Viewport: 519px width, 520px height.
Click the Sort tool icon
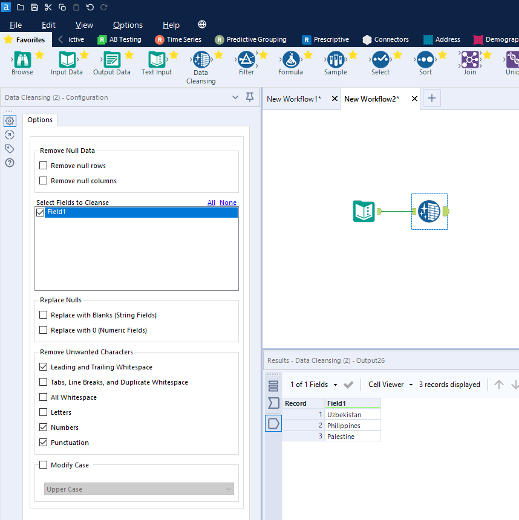click(x=425, y=60)
